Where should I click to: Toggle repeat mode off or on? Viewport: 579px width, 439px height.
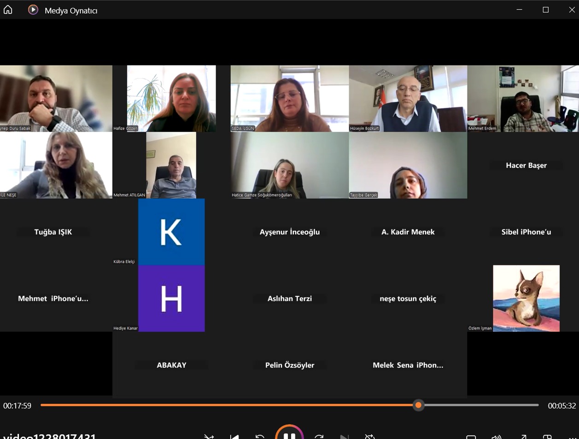[x=369, y=436]
